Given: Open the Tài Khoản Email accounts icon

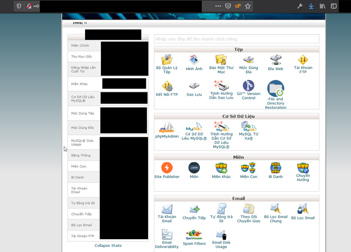Looking at the screenshot, I should point(167,209).
